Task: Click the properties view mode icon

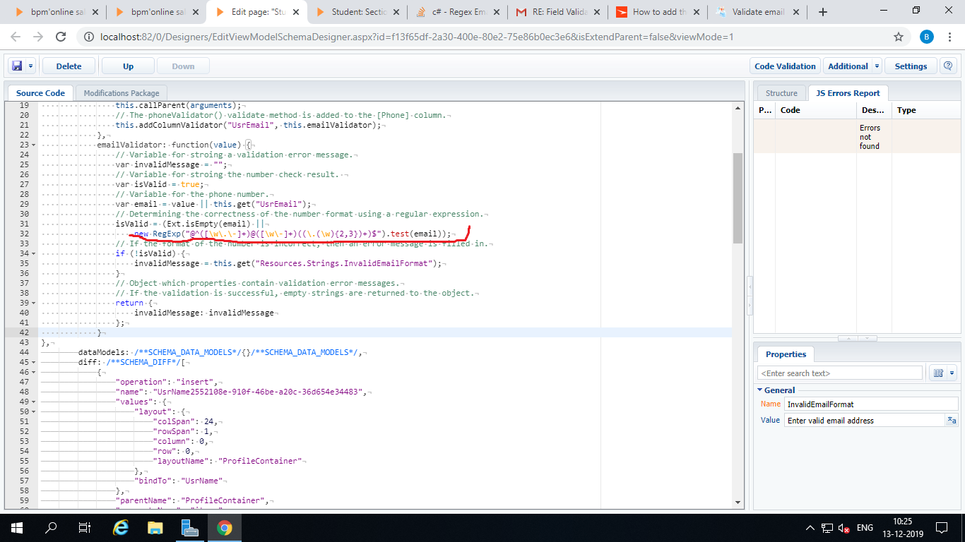Action: pyautogui.click(x=939, y=373)
